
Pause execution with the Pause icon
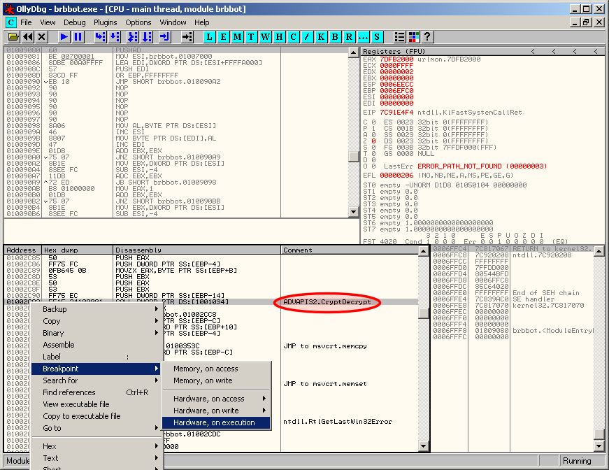pos(78,36)
